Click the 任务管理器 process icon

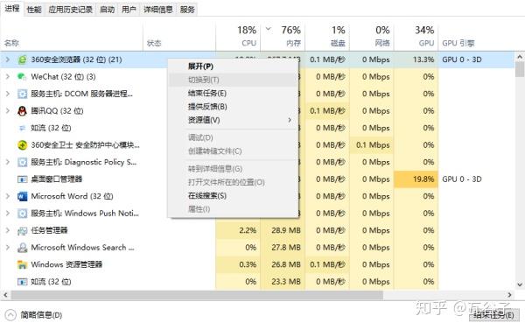point(22,230)
